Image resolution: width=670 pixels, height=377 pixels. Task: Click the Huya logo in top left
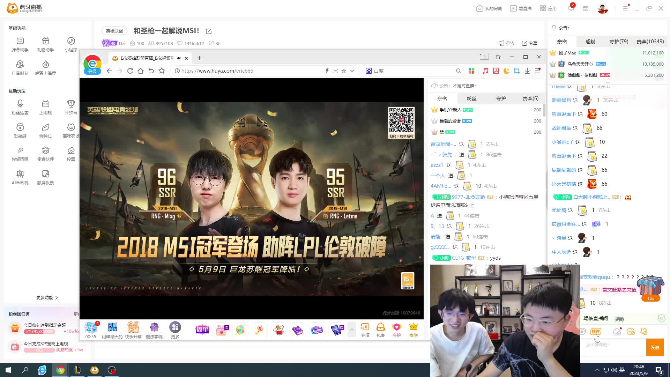click(12, 8)
